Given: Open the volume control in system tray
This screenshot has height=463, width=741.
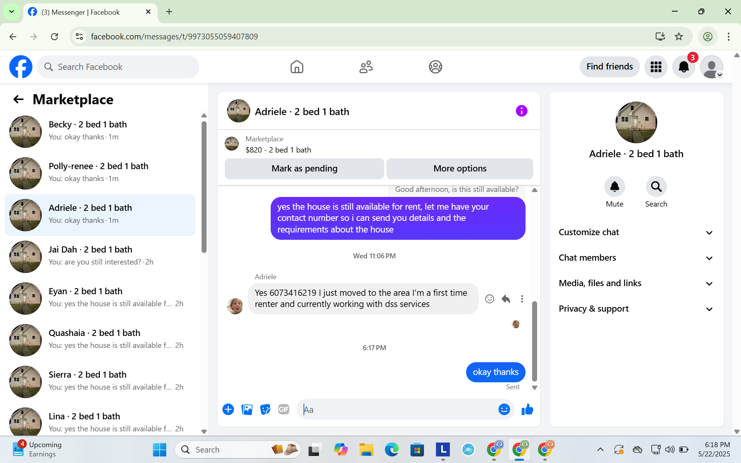Looking at the screenshot, I should (670, 449).
